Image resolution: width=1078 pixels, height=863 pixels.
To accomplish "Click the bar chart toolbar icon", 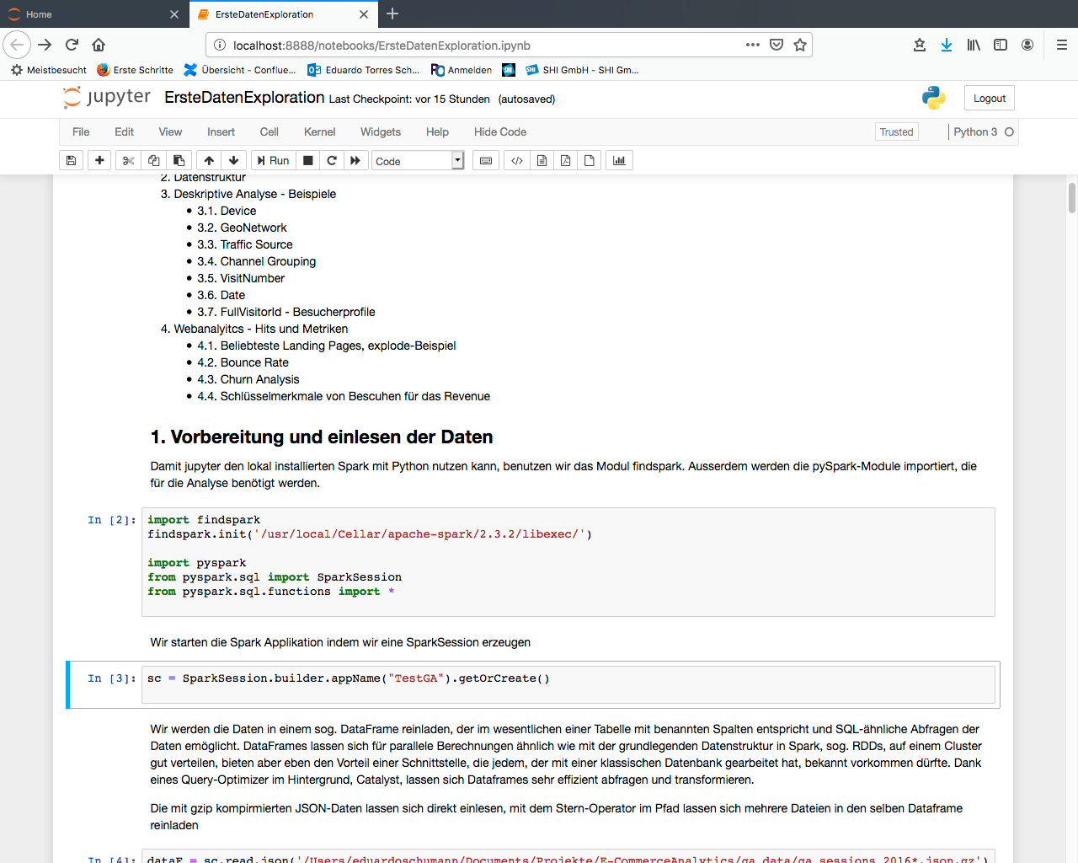I will tap(619, 161).
